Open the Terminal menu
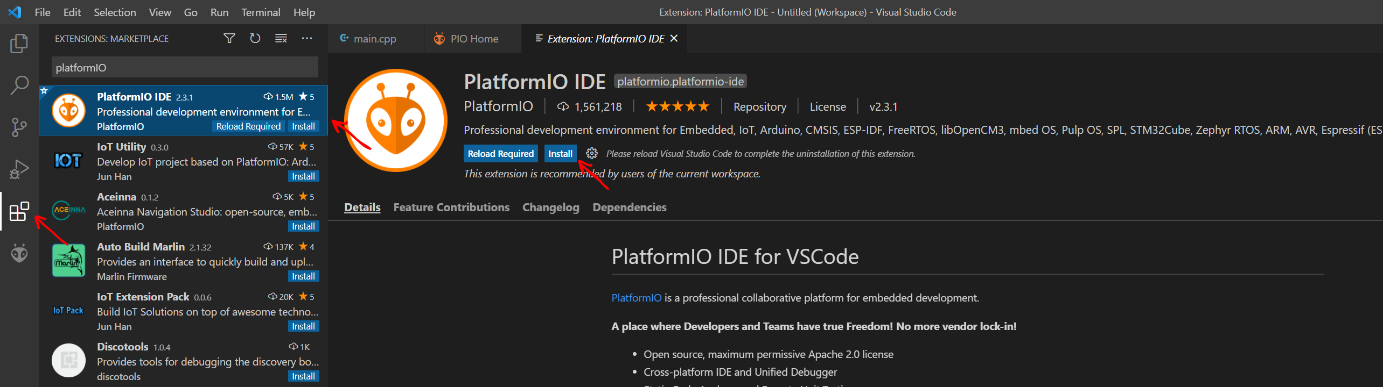The height and width of the screenshot is (387, 1383). coord(261,12)
